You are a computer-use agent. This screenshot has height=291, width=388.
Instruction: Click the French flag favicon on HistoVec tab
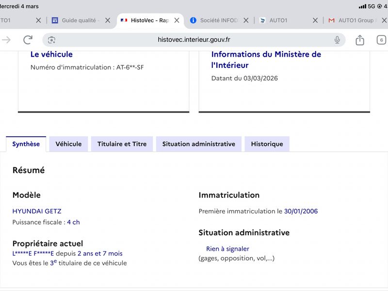(x=124, y=20)
